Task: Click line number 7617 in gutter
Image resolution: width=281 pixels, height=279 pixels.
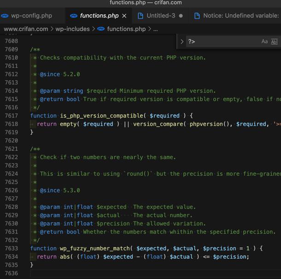Action: pos(12,116)
